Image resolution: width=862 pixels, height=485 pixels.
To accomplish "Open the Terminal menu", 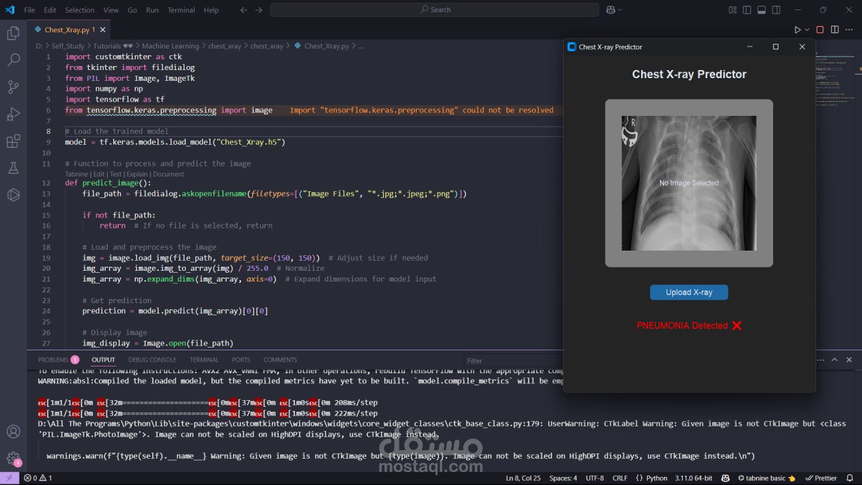I will pyautogui.click(x=181, y=10).
